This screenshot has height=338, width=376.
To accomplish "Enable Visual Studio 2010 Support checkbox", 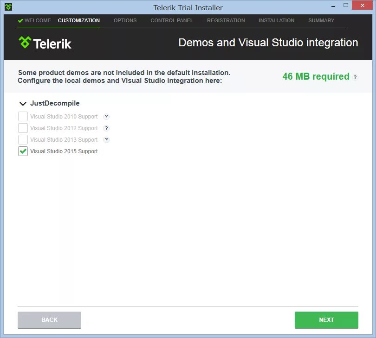I will point(23,117).
